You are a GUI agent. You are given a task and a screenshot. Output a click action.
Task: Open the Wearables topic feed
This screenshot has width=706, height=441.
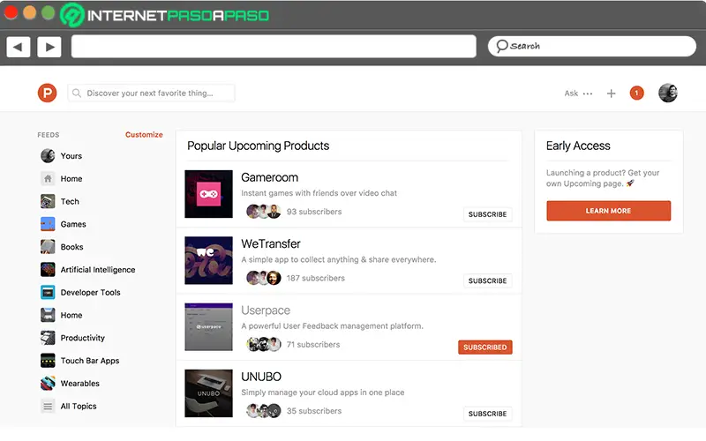pos(79,384)
